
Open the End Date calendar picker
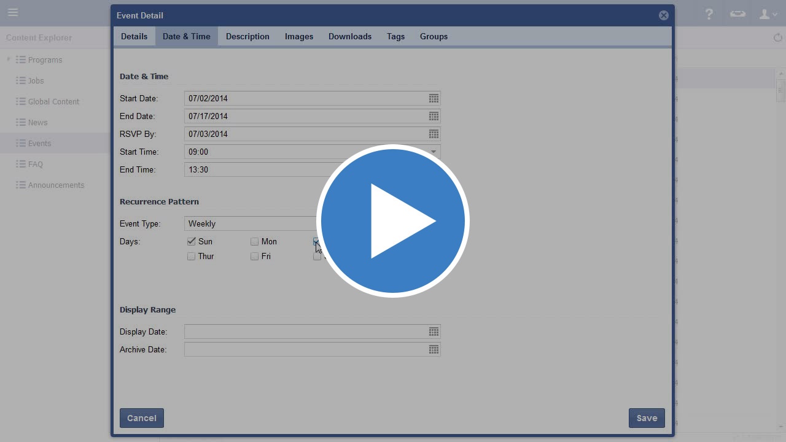pos(434,116)
